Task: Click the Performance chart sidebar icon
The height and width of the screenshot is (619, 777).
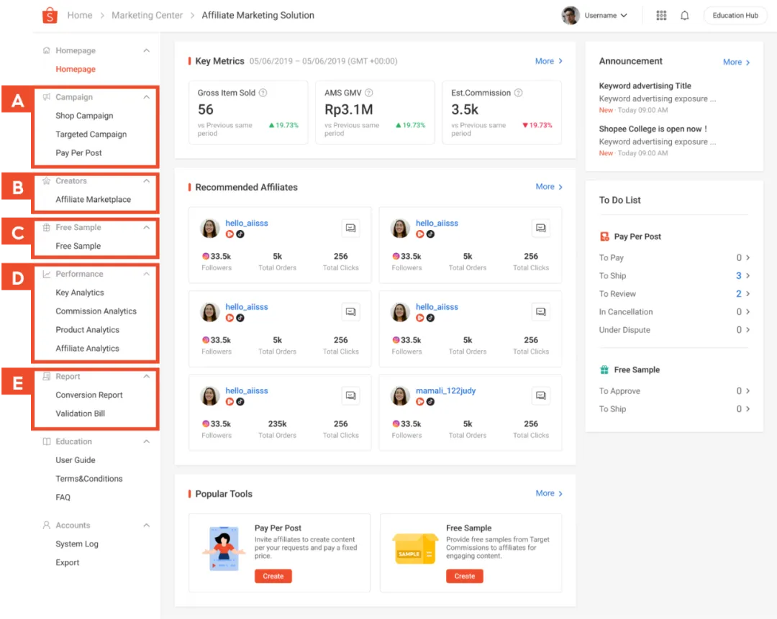Action: (x=47, y=274)
